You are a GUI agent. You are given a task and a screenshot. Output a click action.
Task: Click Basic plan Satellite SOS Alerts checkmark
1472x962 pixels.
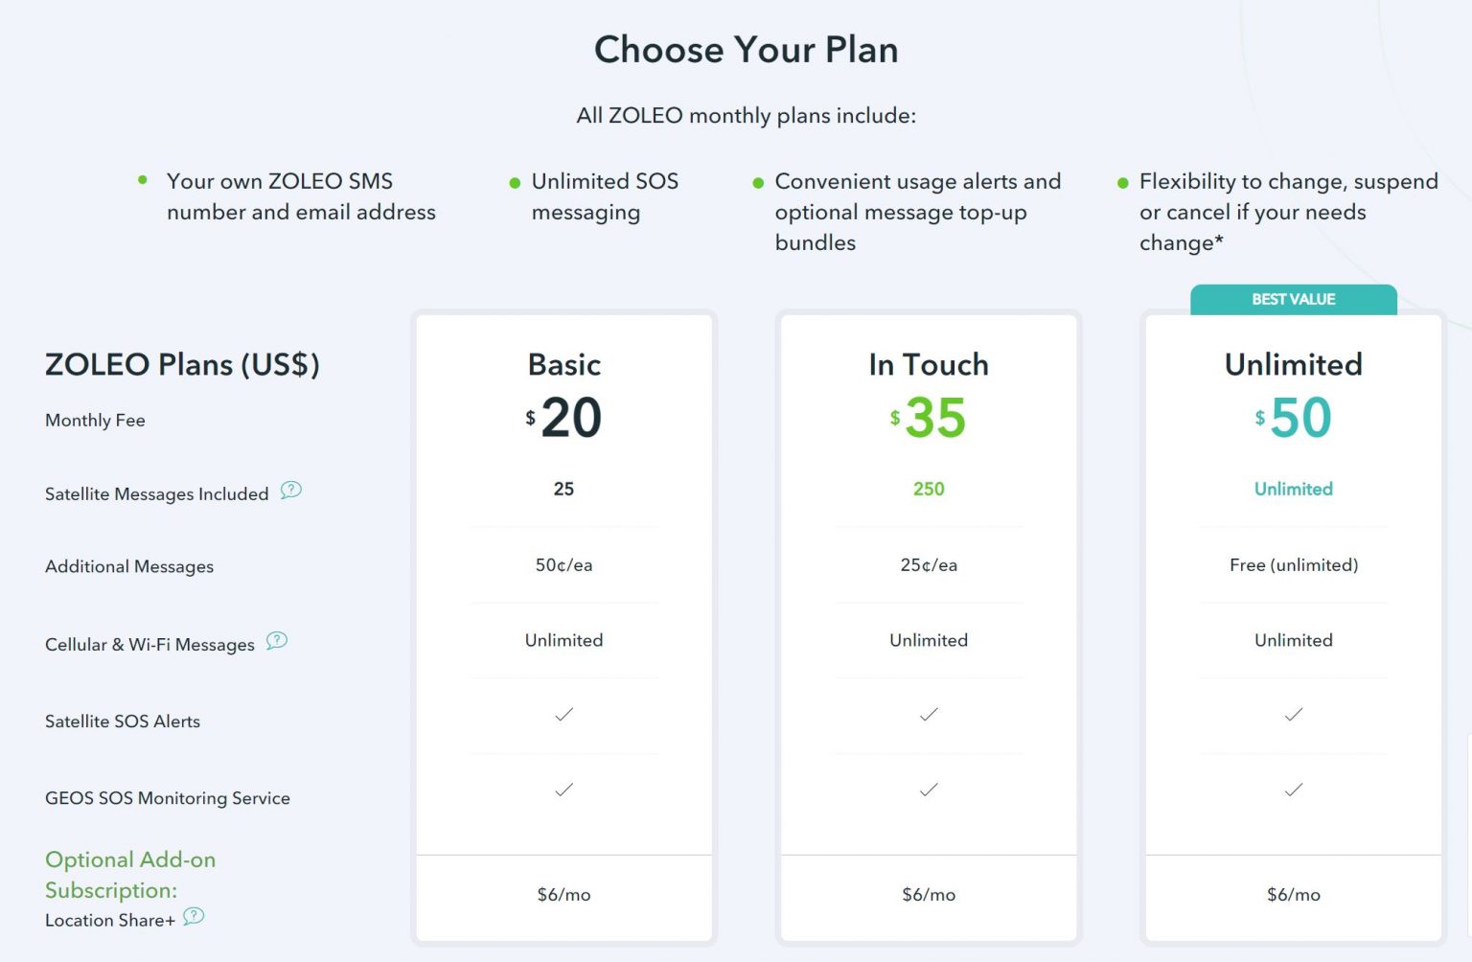click(x=563, y=715)
